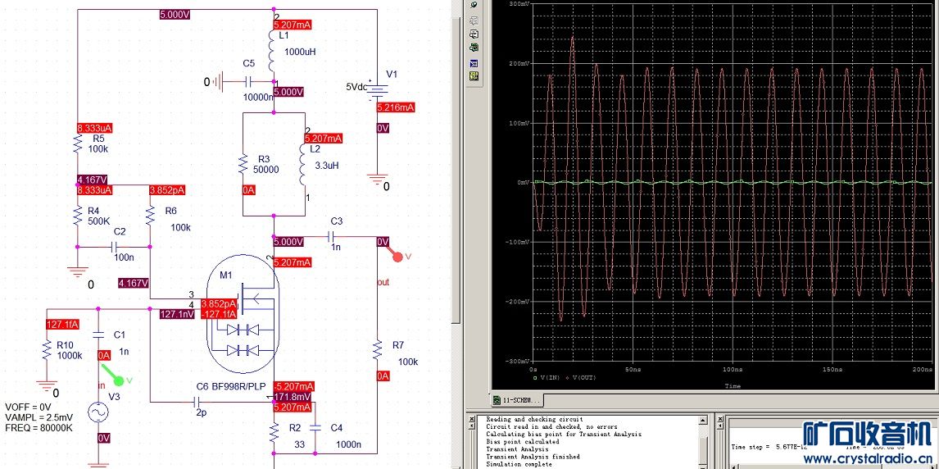Click the V(IN) trace legend label
939x469 pixels.
549,379
